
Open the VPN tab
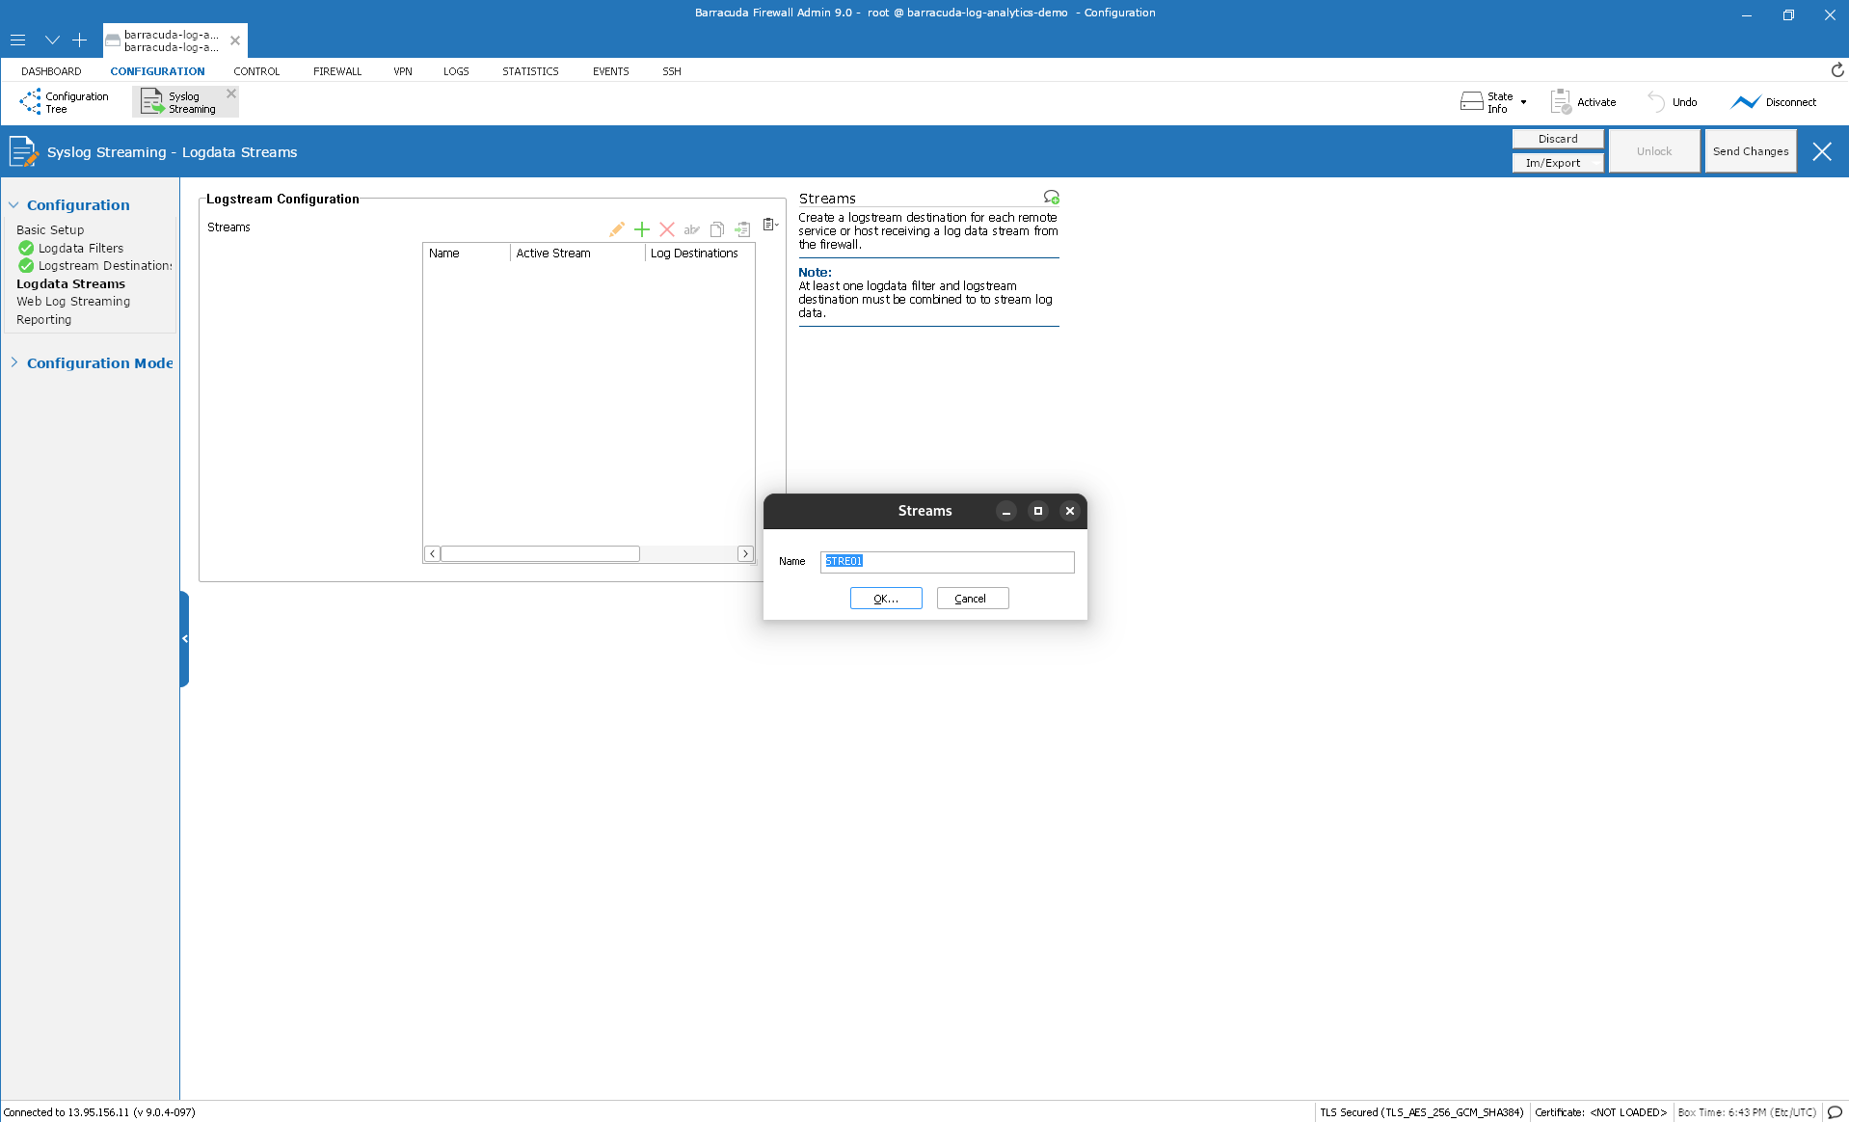[403, 71]
